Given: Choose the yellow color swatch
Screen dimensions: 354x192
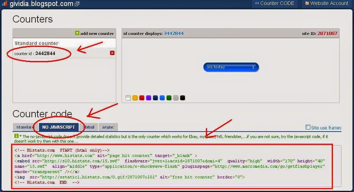Looking at the screenshot, I should pos(135,98).
